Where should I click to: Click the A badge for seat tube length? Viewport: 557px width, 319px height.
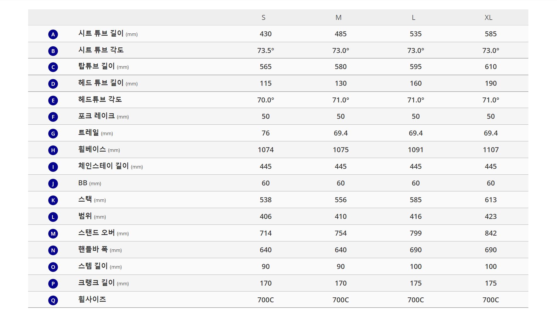pos(53,34)
